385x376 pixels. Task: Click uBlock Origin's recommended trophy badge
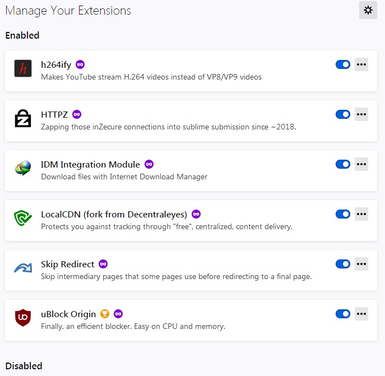click(105, 314)
